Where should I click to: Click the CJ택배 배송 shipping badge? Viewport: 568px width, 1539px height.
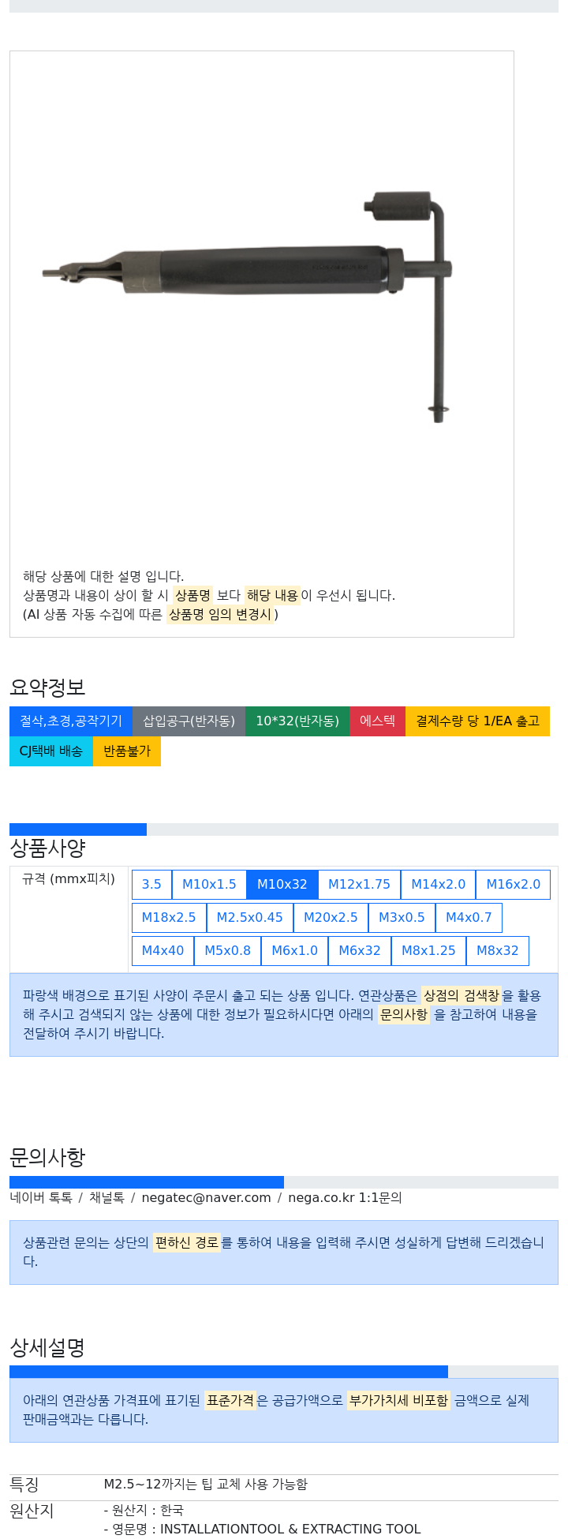[x=51, y=751]
